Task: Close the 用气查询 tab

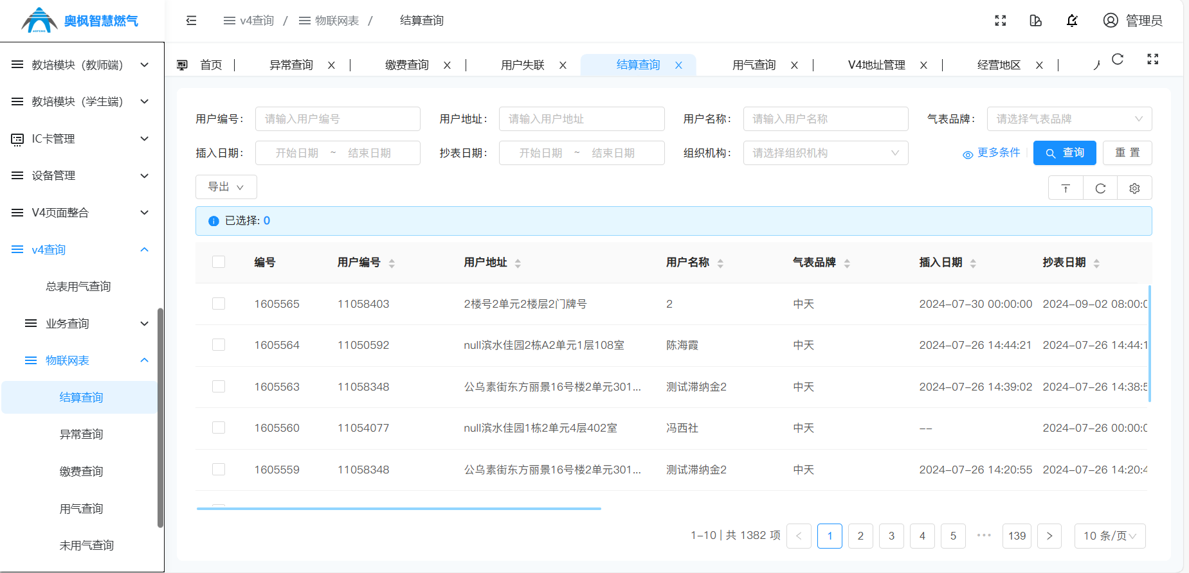Action: pyautogui.click(x=794, y=66)
